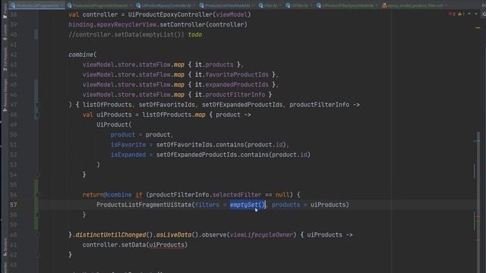Click 'epoxyRecyclerView' on line 39

[x=126, y=25]
